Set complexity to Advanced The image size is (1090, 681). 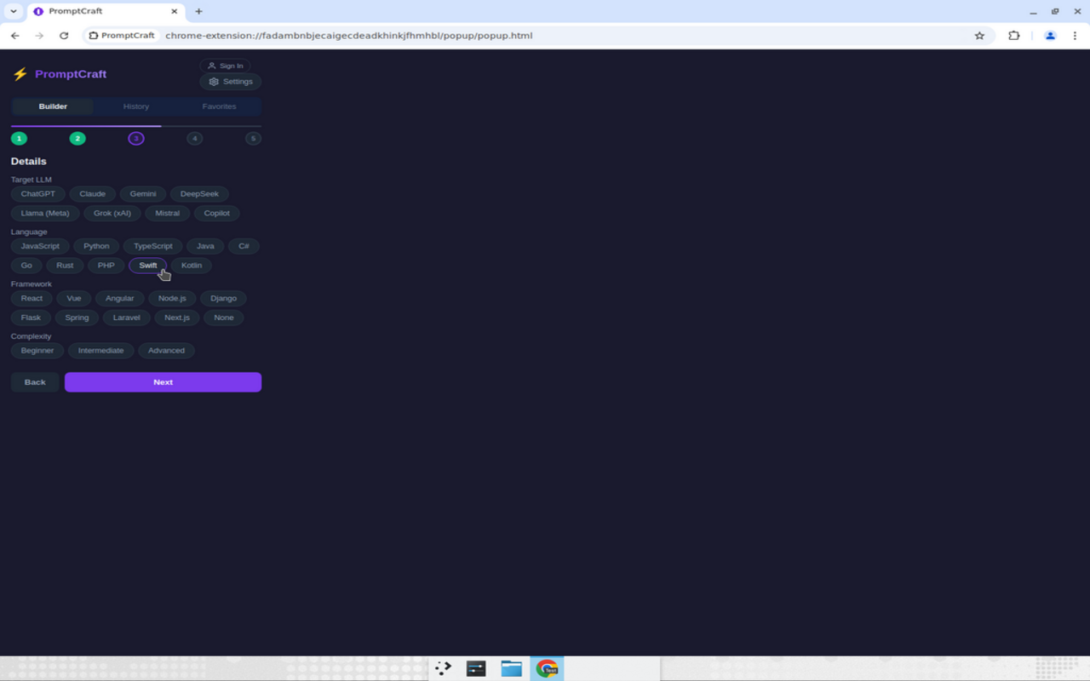click(166, 351)
